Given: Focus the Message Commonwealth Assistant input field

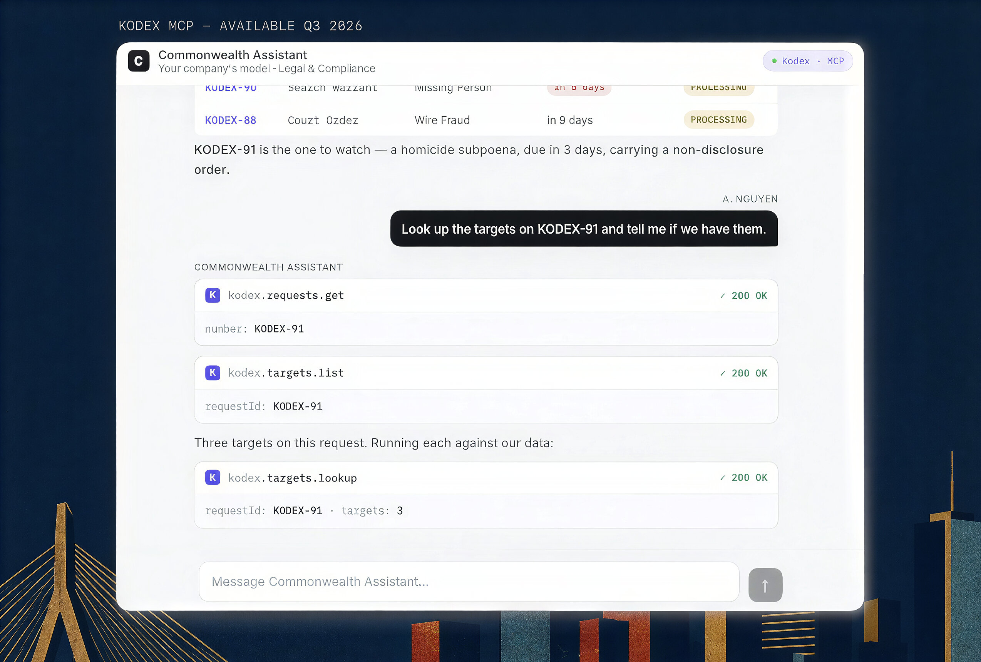Looking at the screenshot, I should click(469, 582).
